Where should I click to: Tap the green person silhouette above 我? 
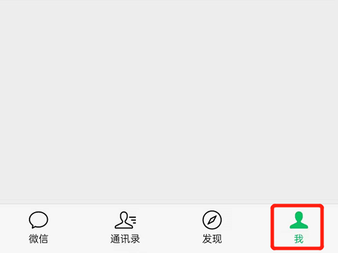pyautogui.click(x=299, y=220)
